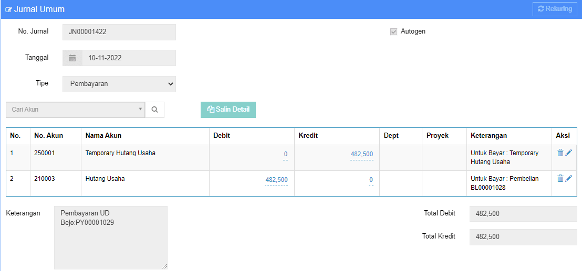Click the Keterangan text area
This screenshot has height=271, width=582.
pos(111,237)
